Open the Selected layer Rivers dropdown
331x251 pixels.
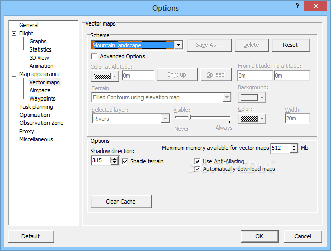[165, 119]
